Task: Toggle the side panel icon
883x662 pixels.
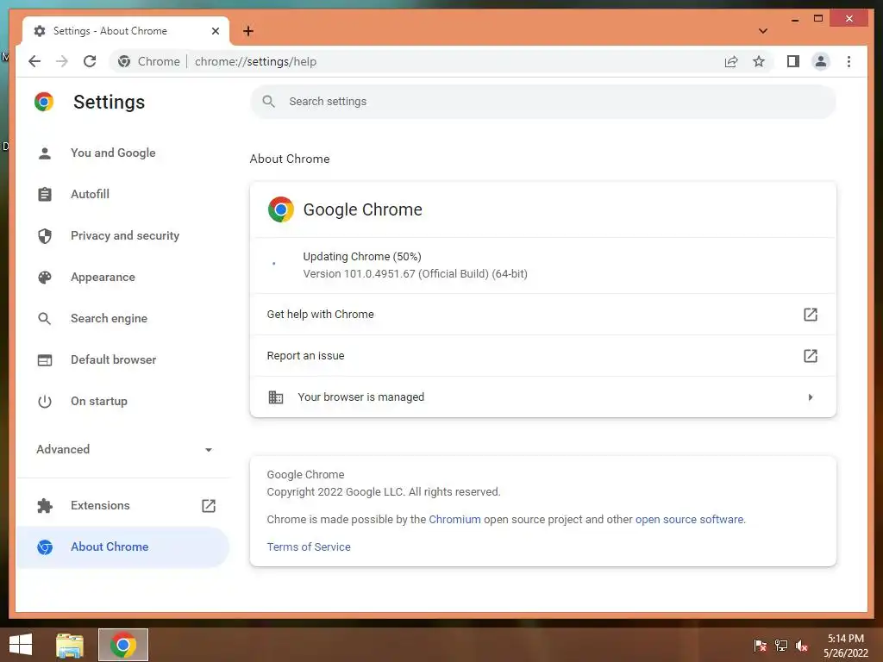Action: tap(793, 61)
